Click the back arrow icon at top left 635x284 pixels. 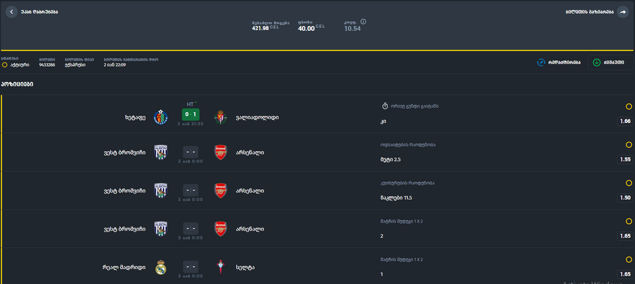click(11, 12)
